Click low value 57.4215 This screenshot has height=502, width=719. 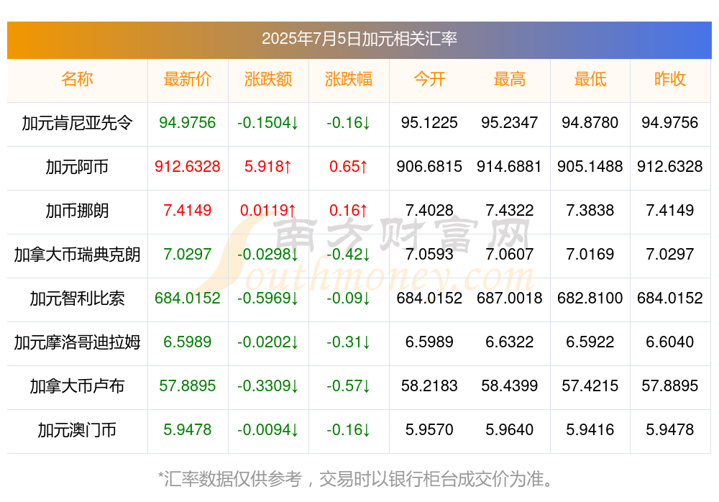coord(590,385)
